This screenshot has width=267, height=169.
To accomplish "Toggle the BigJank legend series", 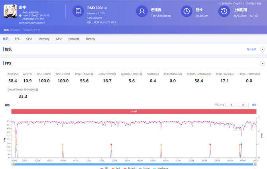I will tap(130, 168).
